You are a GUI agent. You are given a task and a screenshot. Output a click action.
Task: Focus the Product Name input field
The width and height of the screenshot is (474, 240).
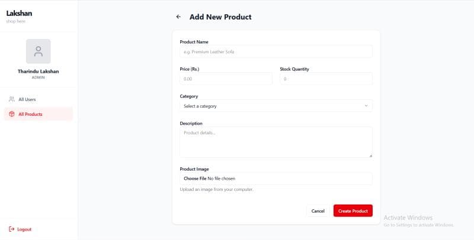pos(276,52)
